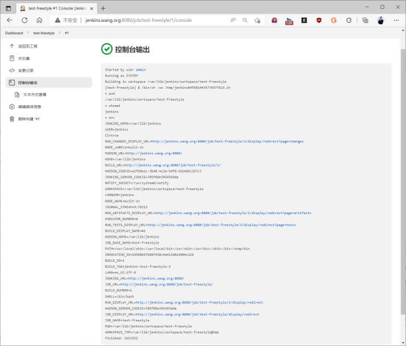Screen dimensions: 406x346
Task: Click 控制台输出 page heading
Action: [132, 49]
